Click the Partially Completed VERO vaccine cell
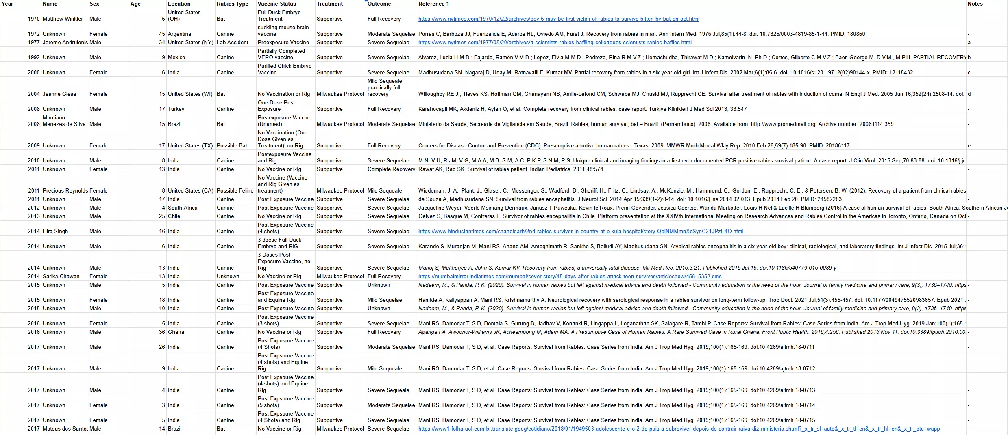1008x435 pixels. [286, 54]
